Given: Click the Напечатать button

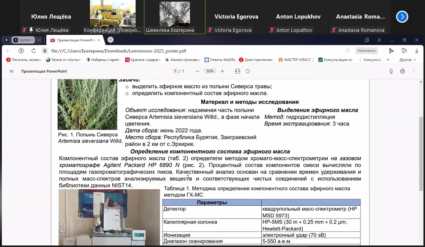Looking at the screenshot, I should [x=366, y=51].
